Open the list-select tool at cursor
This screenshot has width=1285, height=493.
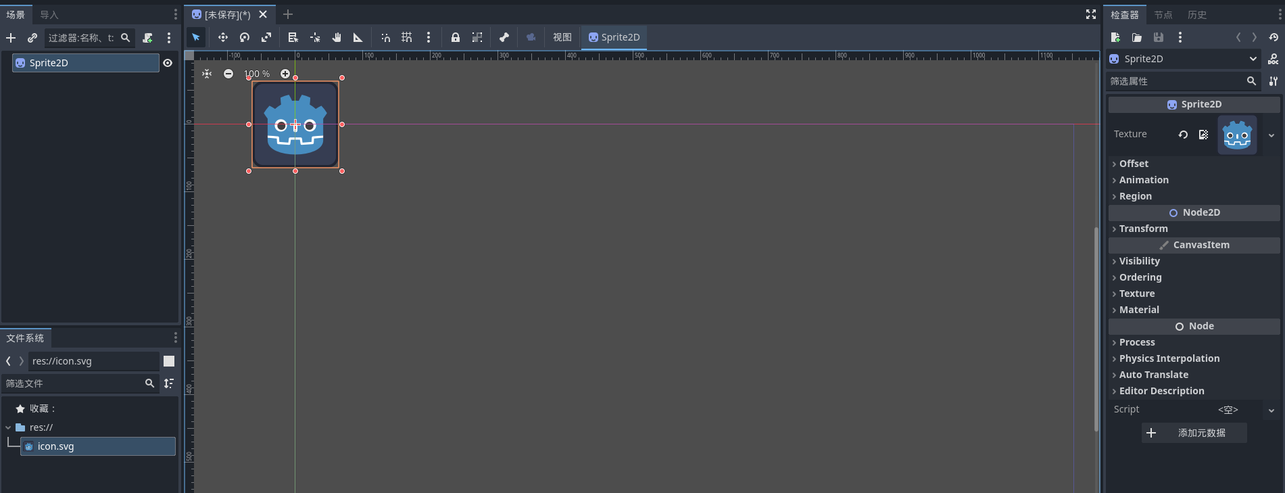click(x=293, y=37)
